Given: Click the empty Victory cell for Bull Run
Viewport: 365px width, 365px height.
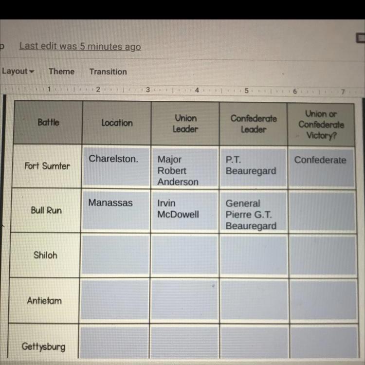Looking at the screenshot, I should (322, 212).
